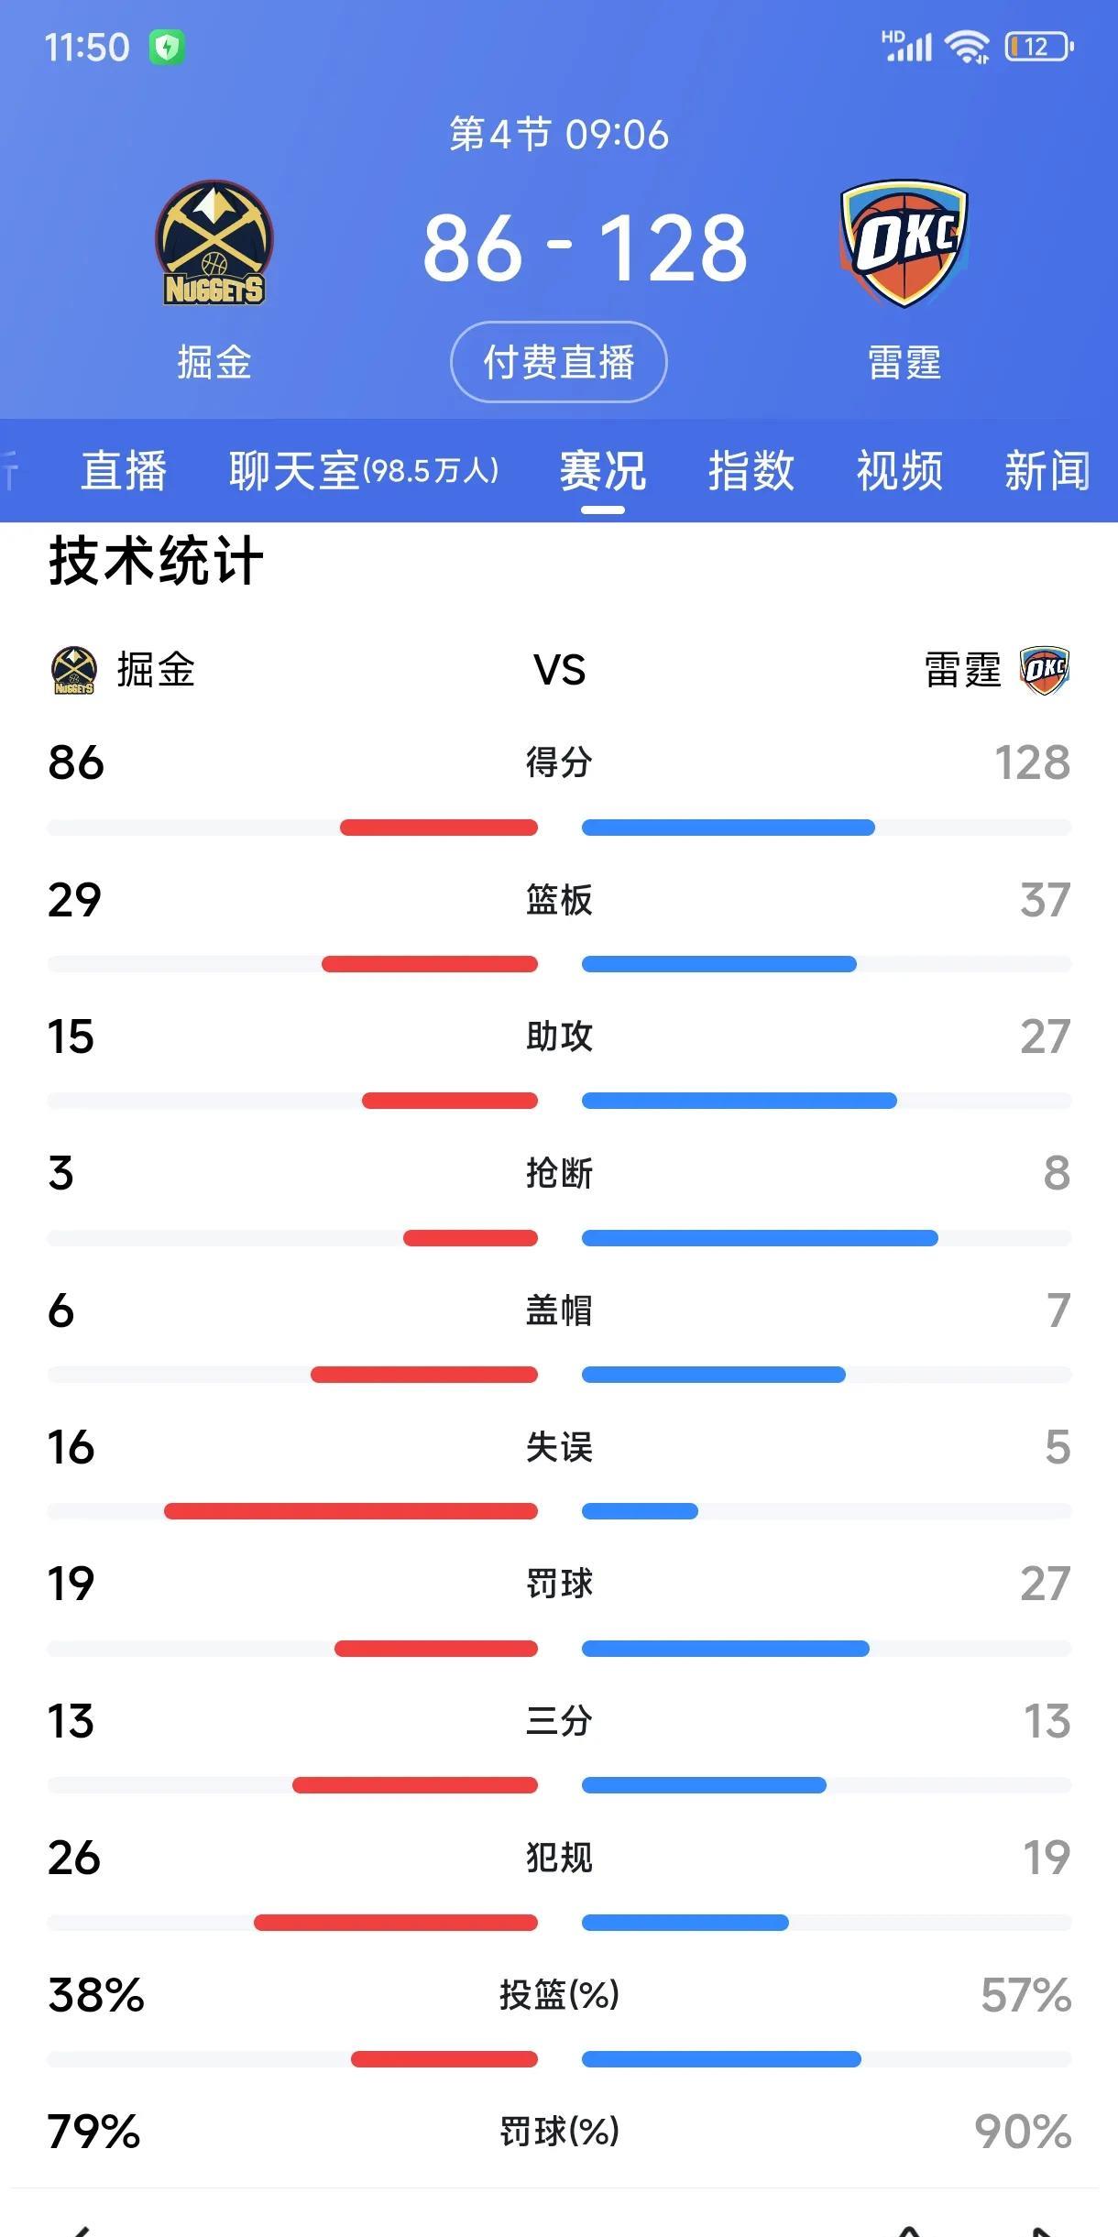
Task: Switch to the 直播 tab
Action: click(x=124, y=471)
